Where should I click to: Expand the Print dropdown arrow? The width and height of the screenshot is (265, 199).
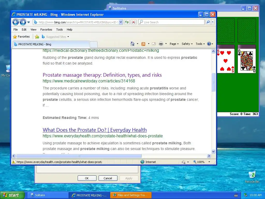click(x=166, y=44)
